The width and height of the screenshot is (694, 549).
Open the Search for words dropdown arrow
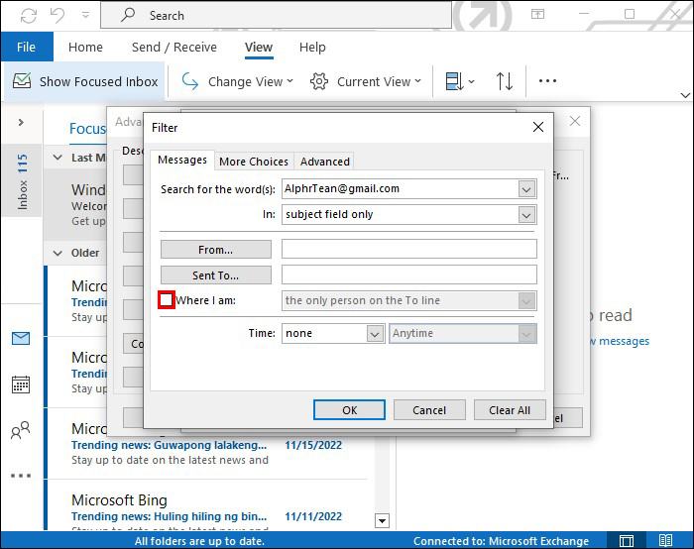(526, 190)
